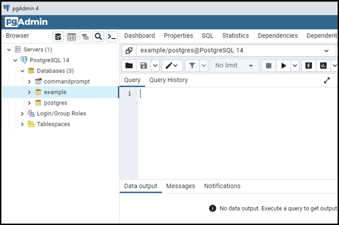
Task: Click inside the query editor line 1
Action: 235,94
